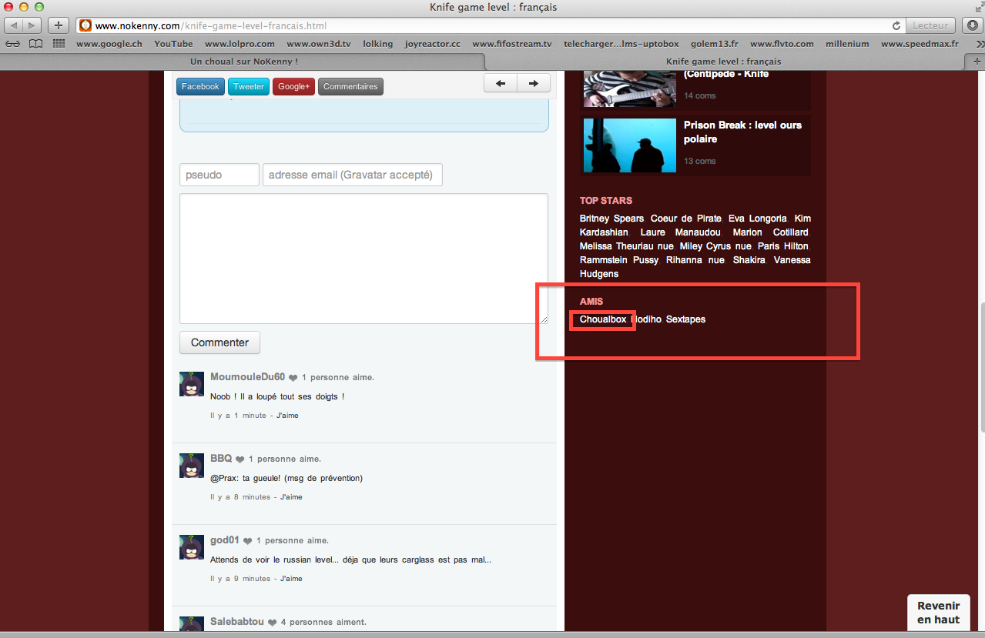Switch to the Un choual sur NoKenny tab

(243, 61)
